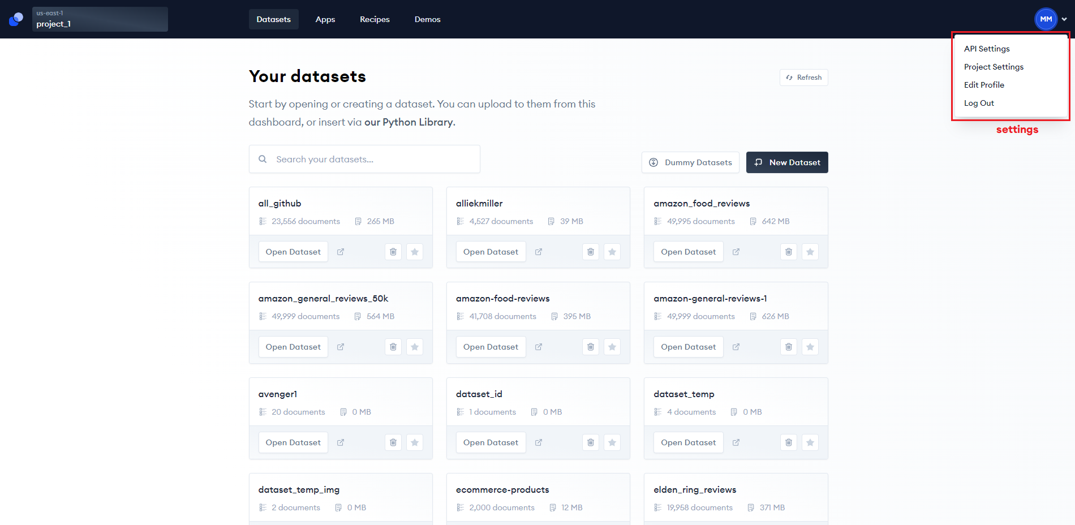Screen dimensions: 1075x525
Task: Open external link icon for dataset_id
Action: (539, 442)
